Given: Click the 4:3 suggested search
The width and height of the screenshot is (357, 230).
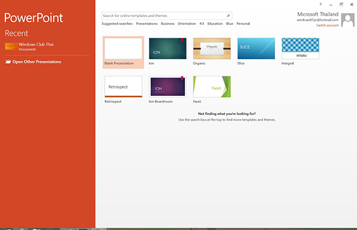Looking at the screenshot, I should tap(202, 23).
